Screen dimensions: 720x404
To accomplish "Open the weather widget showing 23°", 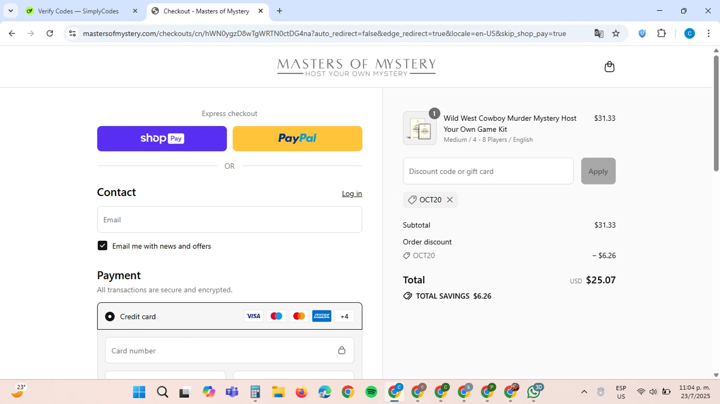I will (x=19, y=392).
